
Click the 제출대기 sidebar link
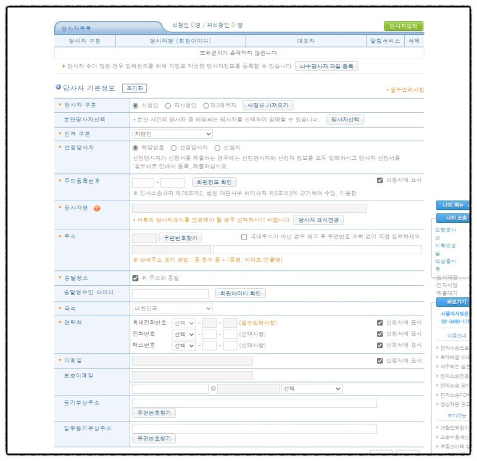[x=447, y=293]
